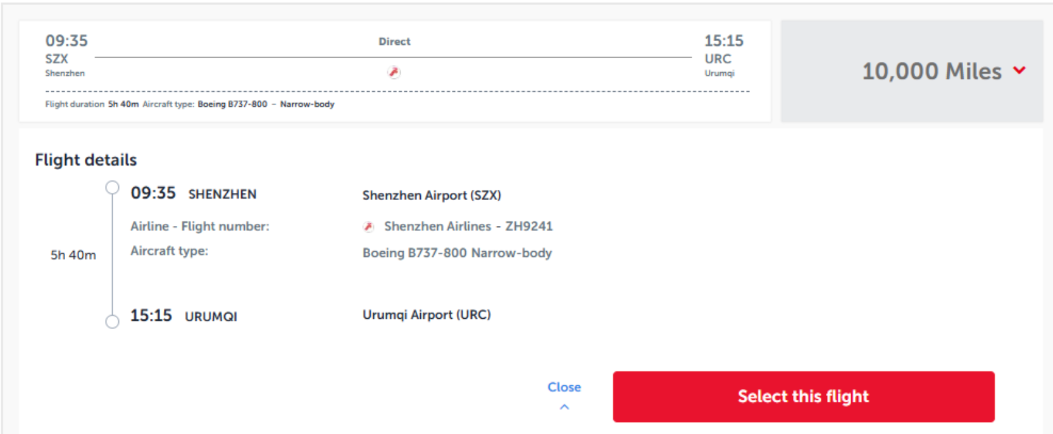Click the Shenzhen Airlines logo under Direct
Screen dimensions: 1053x434
pos(394,72)
